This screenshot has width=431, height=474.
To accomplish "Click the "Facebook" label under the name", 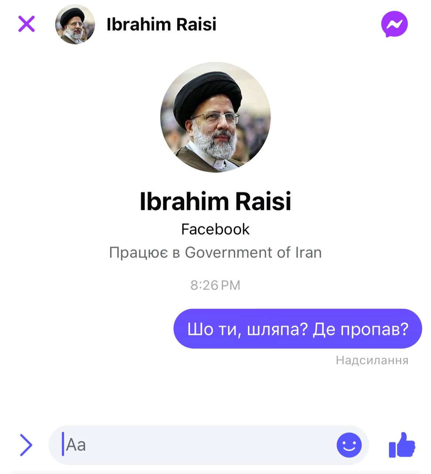I will 215,229.
